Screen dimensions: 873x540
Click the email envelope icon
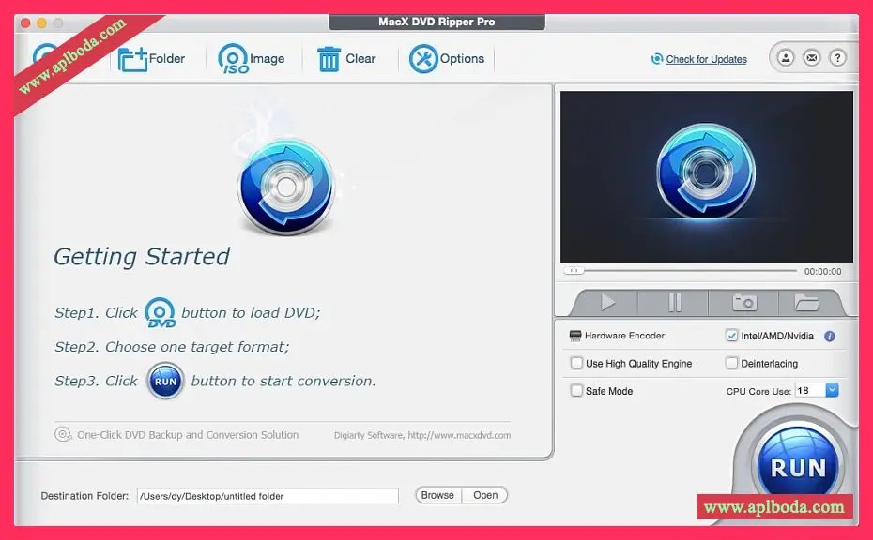click(x=811, y=58)
